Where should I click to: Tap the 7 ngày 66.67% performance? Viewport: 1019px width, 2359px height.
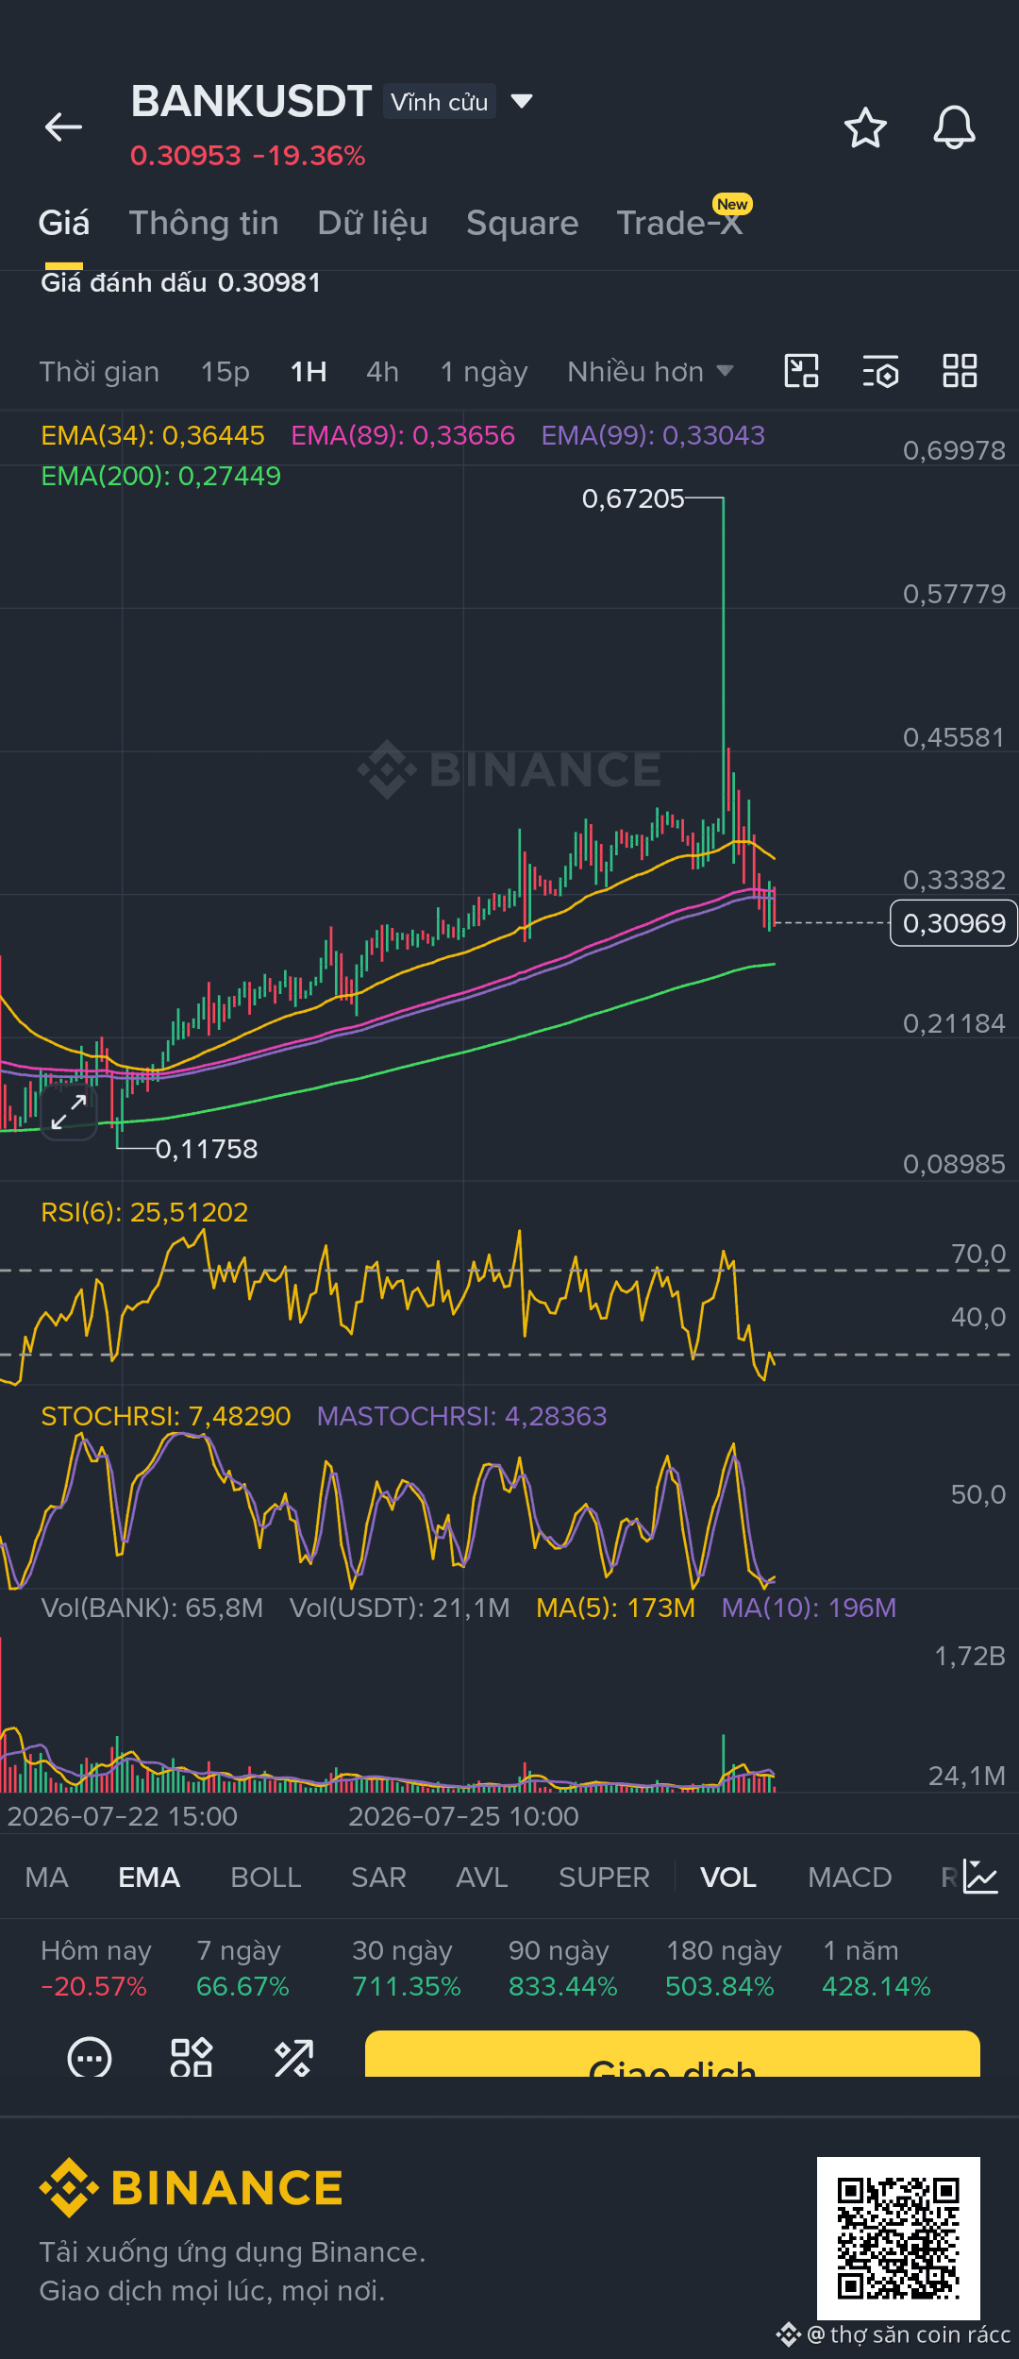click(242, 1968)
